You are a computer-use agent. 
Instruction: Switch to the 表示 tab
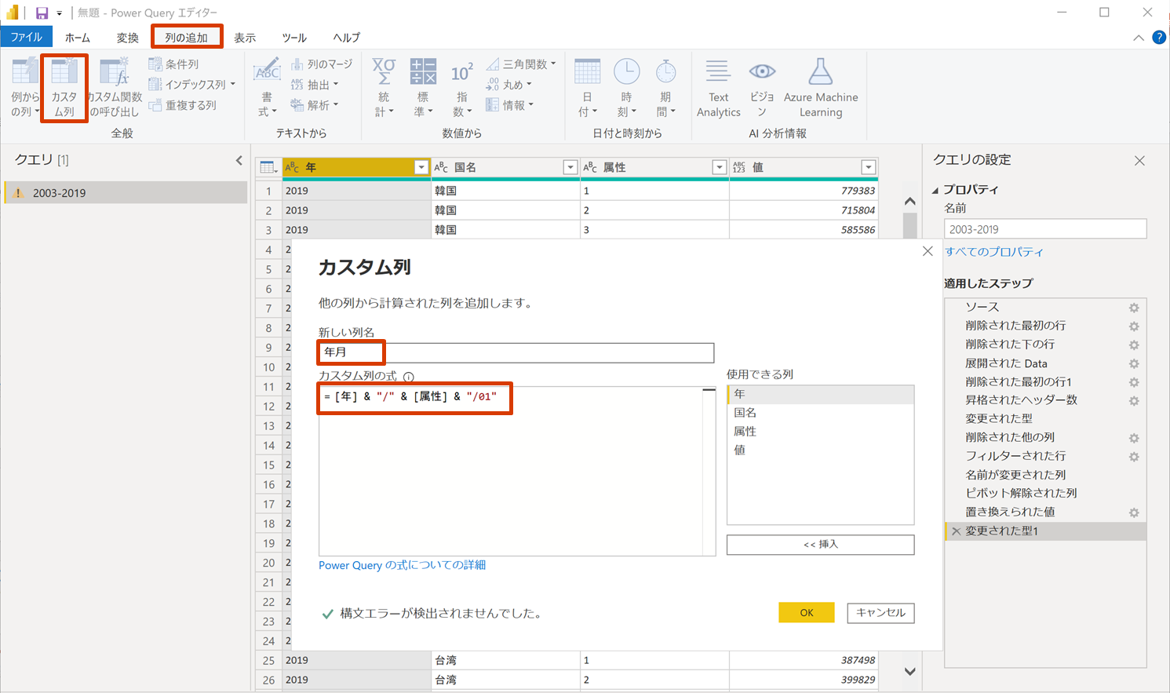click(x=245, y=37)
